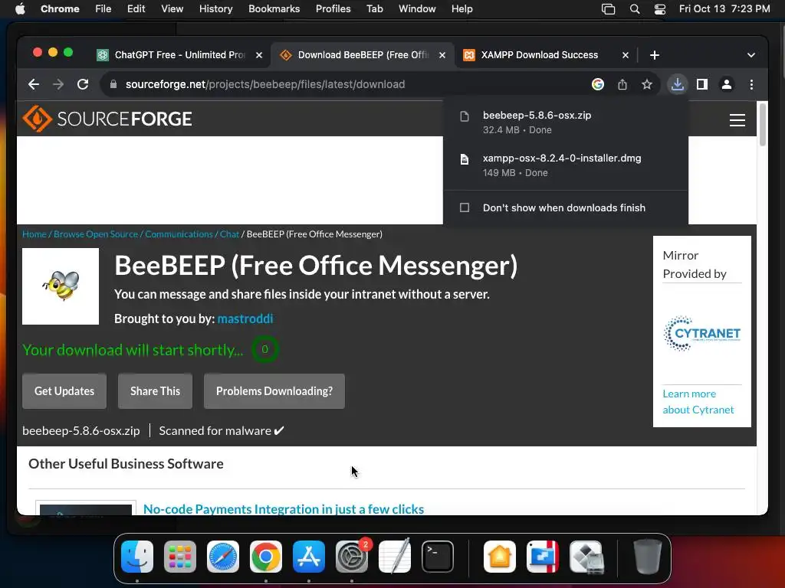Open xampp-osx-8.2.4-0-installer.dmg from downloads list

(x=566, y=165)
